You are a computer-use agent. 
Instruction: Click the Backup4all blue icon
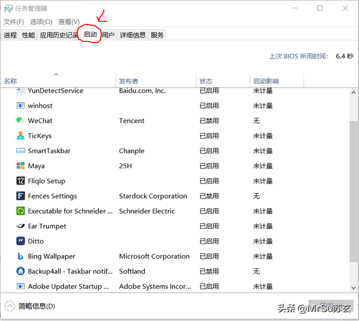tap(20, 271)
